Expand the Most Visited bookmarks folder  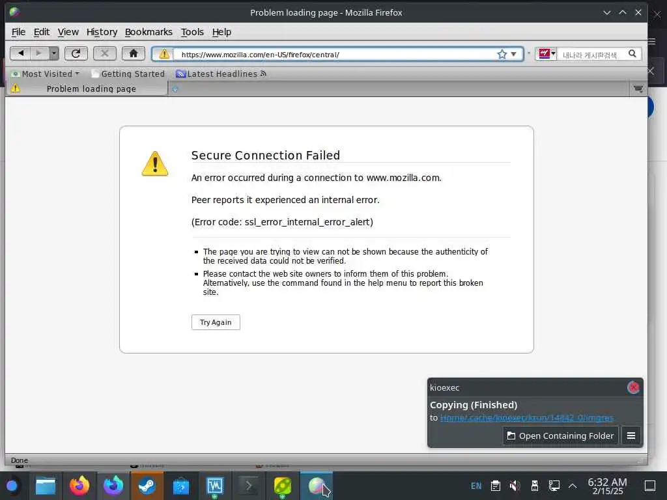click(46, 74)
